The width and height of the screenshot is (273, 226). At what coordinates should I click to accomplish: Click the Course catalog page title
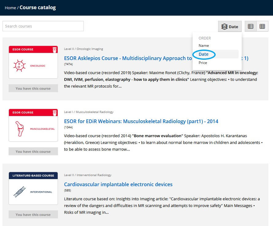[38, 8]
